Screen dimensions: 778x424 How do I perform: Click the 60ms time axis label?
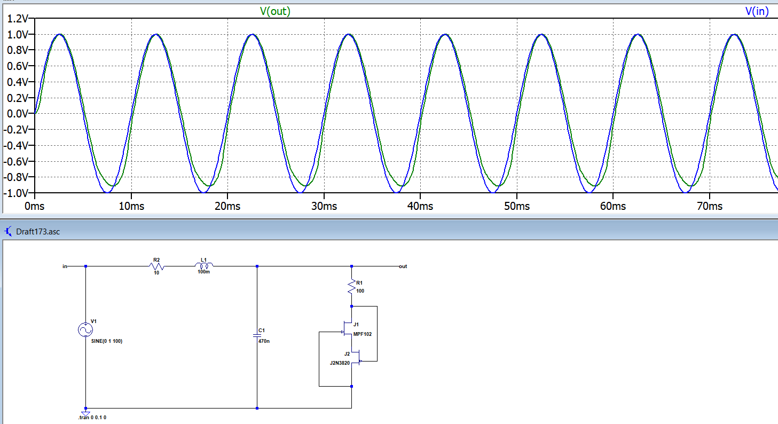[x=613, y=206]
